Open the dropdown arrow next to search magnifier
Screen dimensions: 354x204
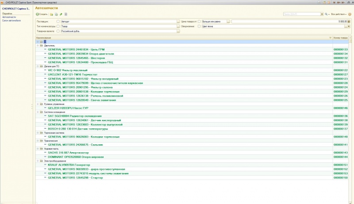329,15
